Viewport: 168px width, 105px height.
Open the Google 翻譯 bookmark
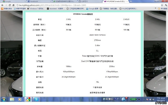(92, 9)
